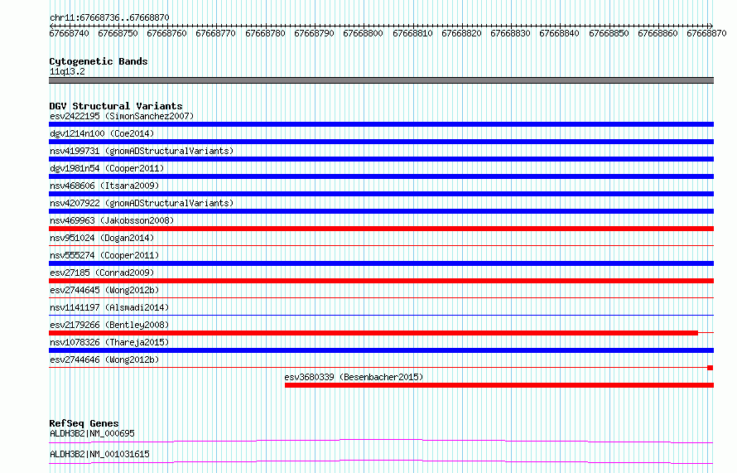Select the blue bar under nsv468606
The width and height of the screenshot is (737, 473).
[381, 194]
